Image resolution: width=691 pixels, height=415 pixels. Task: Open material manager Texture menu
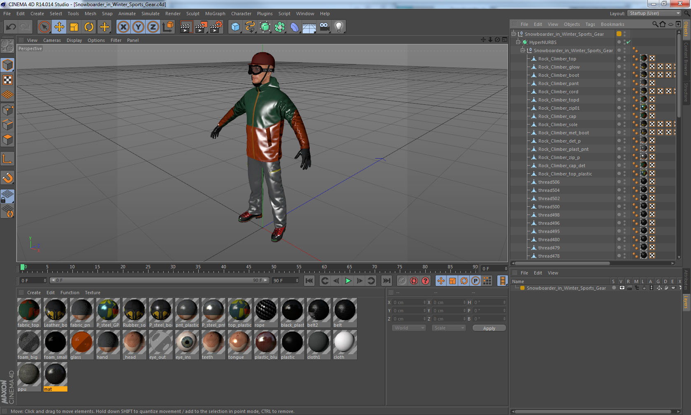pos(93,293)
